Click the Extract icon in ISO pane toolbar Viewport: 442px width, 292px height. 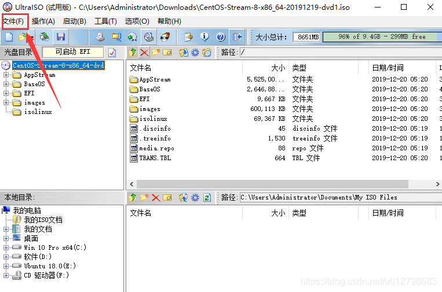coord(184,52)
